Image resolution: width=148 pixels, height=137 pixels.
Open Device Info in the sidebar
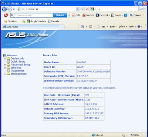pos(17,58)
